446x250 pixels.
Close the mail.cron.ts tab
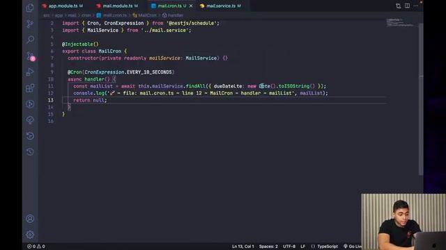point(191,6)
